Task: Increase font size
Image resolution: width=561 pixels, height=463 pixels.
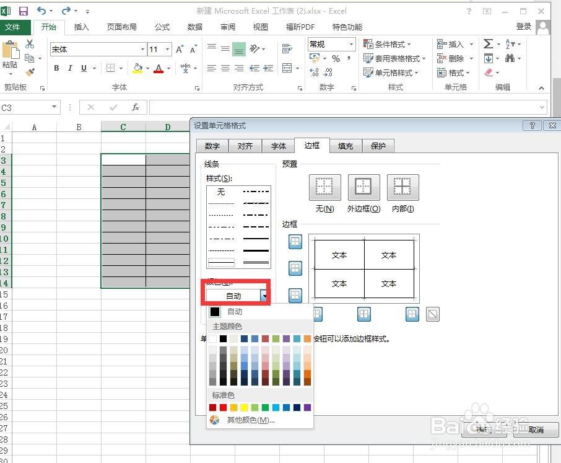Action: coord(180,50)
